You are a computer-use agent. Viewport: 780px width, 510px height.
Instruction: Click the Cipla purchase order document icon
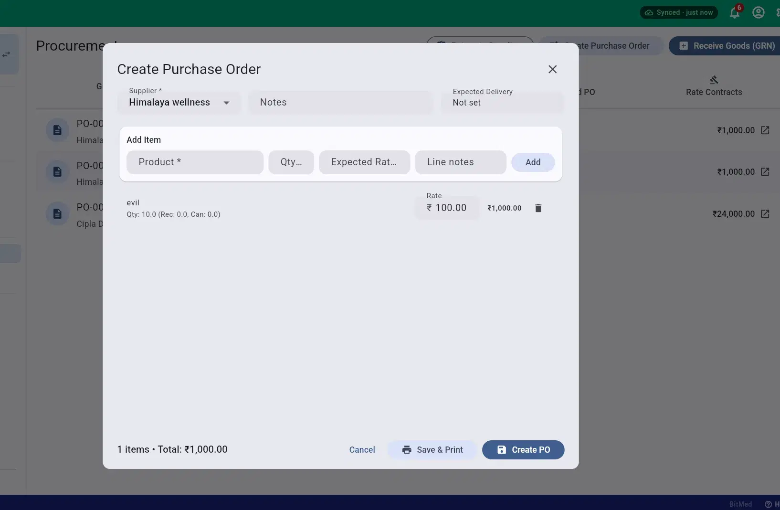(57, 213)
